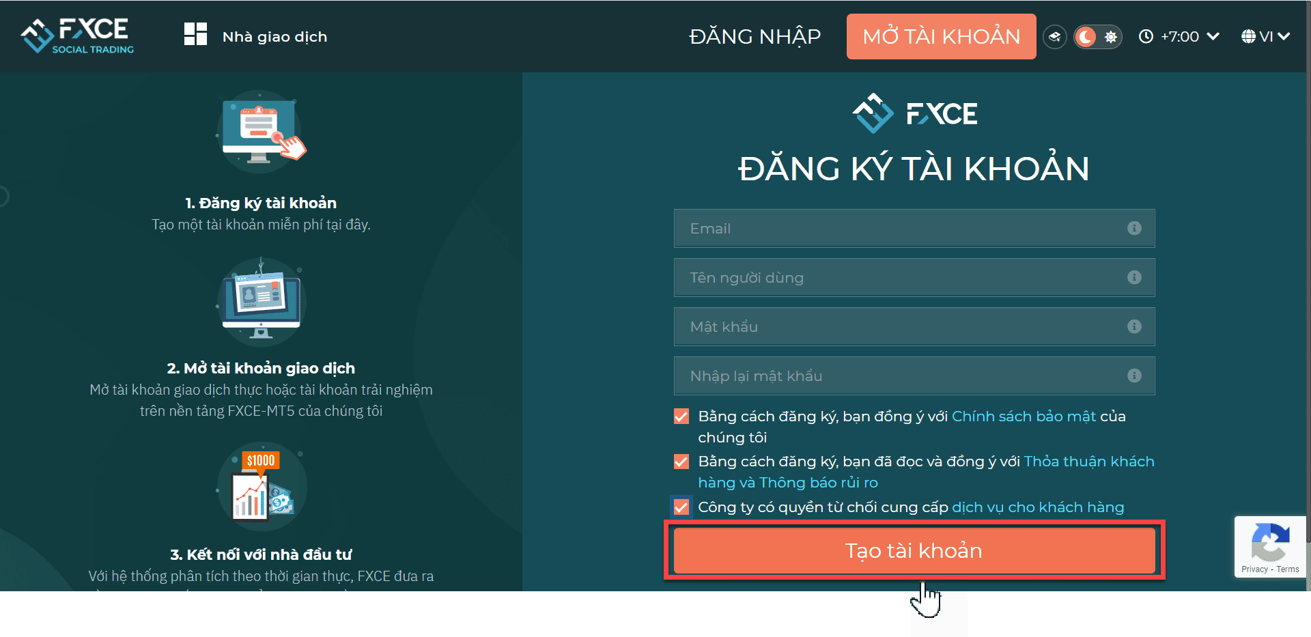Image resolution: width=1311 pixels, height=637 pixels.
Task: Click heading "1. Đăng ký tài khoản"
Action: pos(261,203)
